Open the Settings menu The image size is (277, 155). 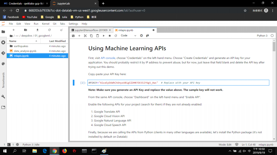[x=73, y=24]
